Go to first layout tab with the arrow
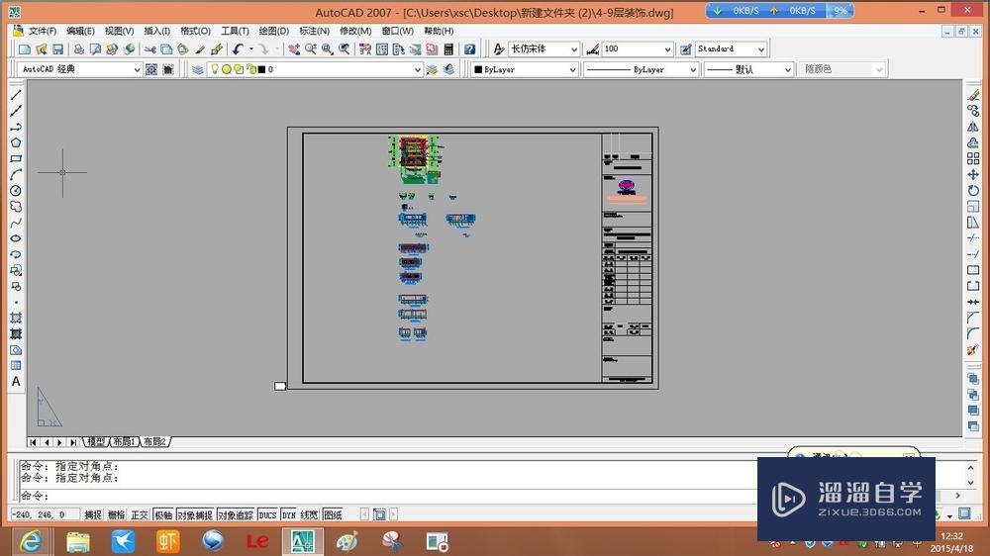This screenshot has height=556, width=990. pyautogui.click(x=34, y=442)
